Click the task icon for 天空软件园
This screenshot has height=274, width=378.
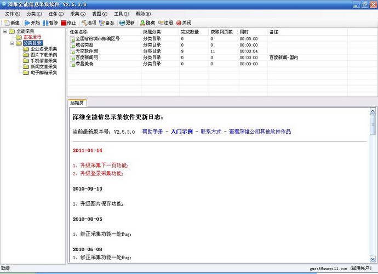point(72,52)
